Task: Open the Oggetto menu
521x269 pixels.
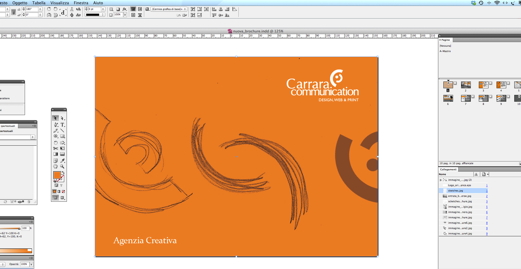Action: point(20,3)
